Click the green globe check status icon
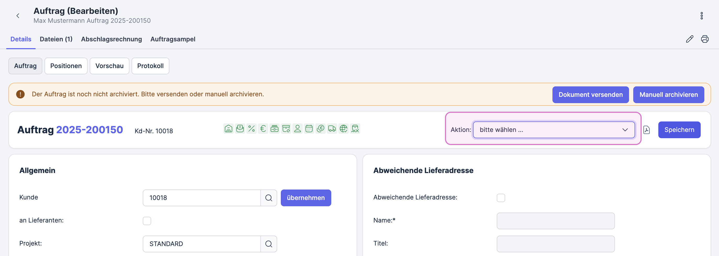The width and height of the screenshot is (719, 256). point(344,129)
